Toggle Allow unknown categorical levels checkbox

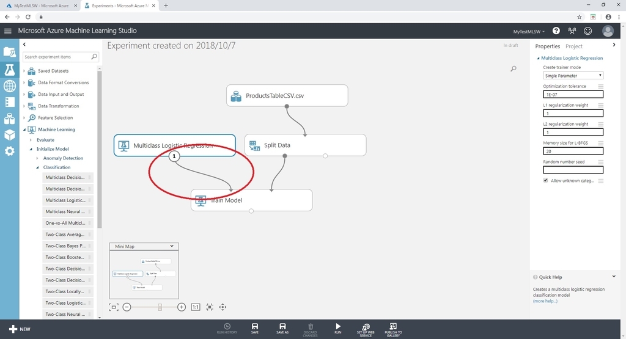pyautogui.click(x=546, y=180)
